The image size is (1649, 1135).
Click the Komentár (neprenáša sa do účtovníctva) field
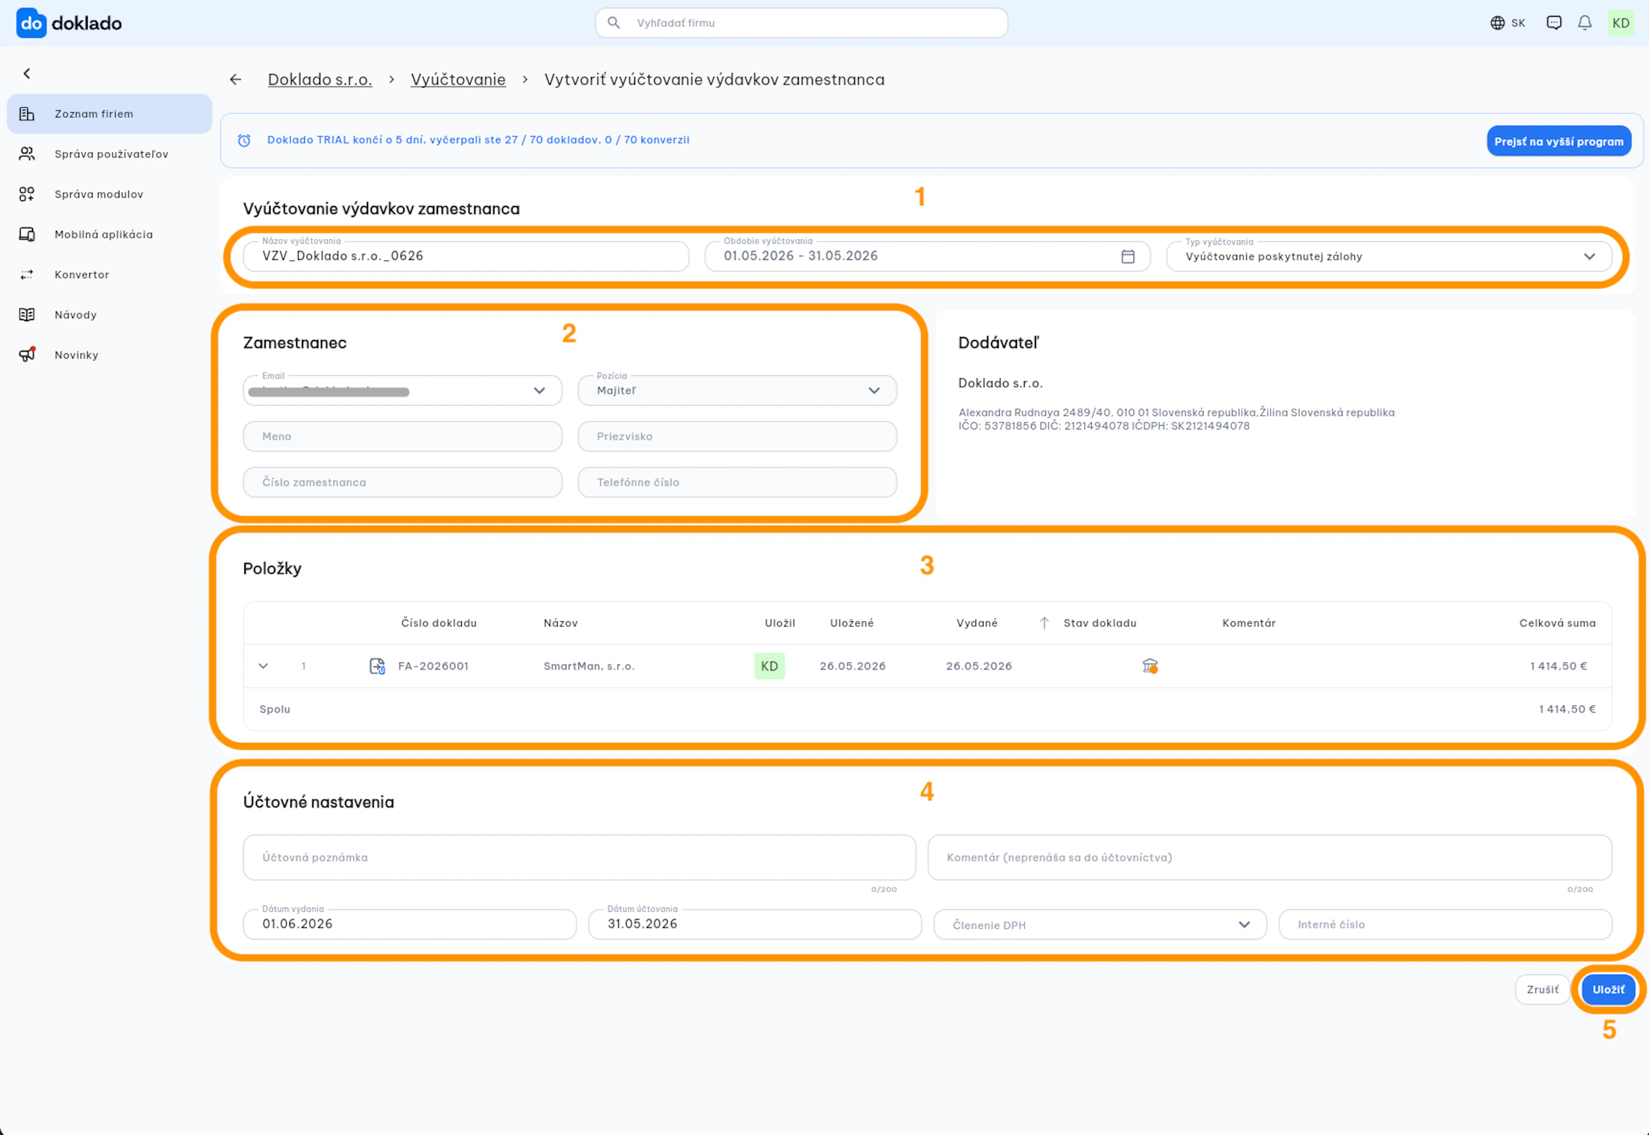coord(1270,858)
